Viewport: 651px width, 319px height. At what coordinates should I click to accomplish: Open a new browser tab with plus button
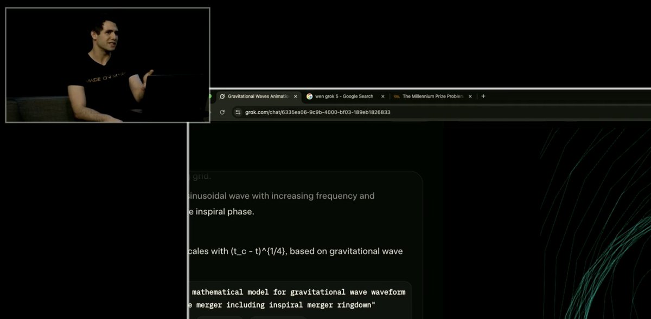(483, 96)
